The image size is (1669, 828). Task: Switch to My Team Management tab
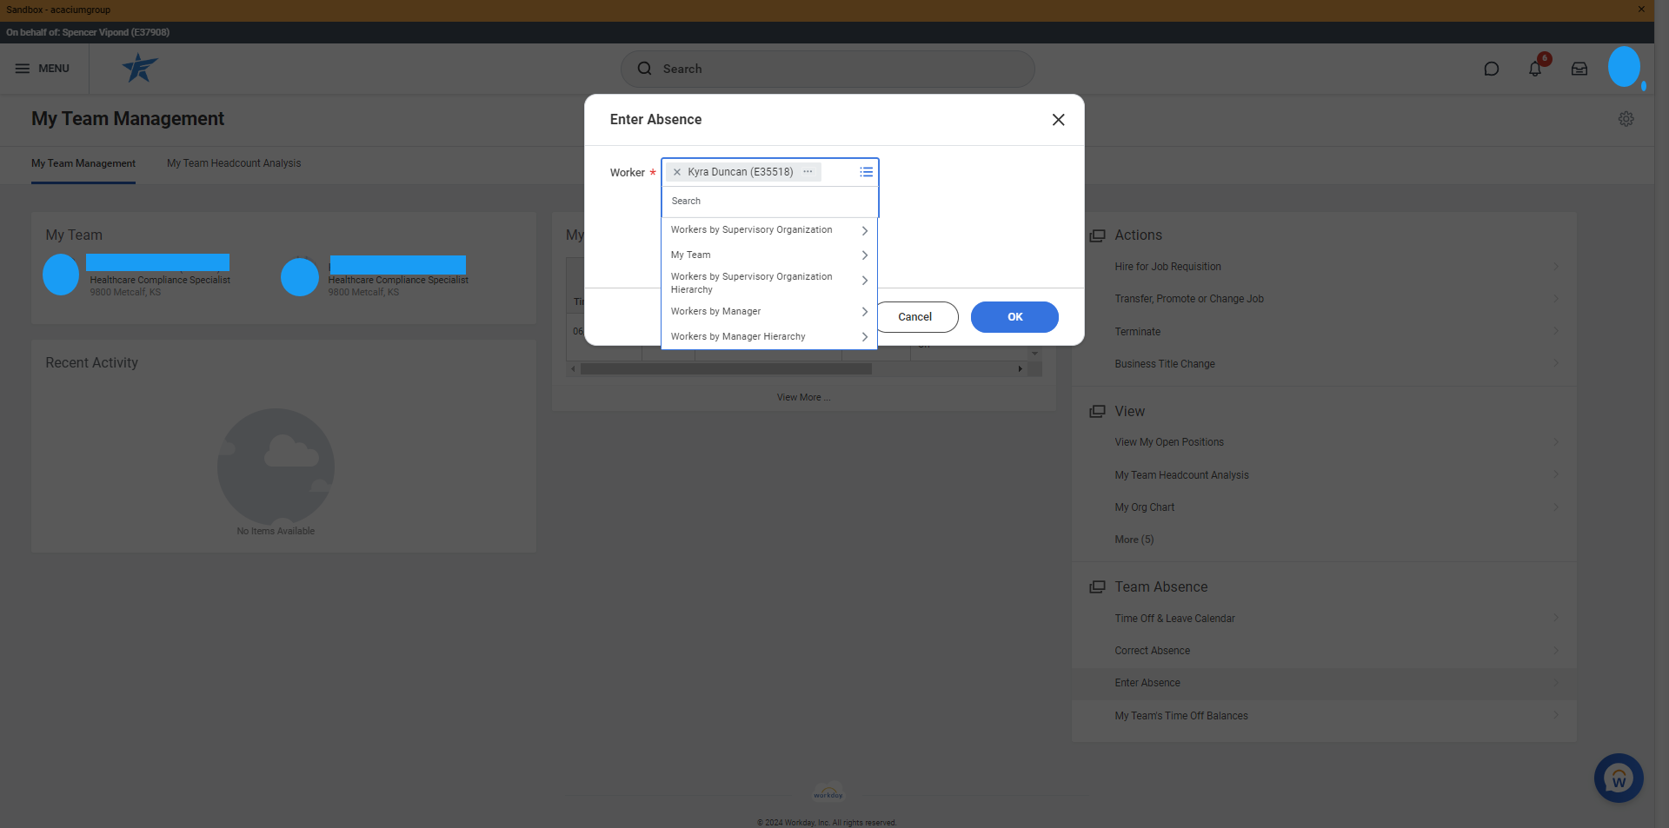(83, 163)
